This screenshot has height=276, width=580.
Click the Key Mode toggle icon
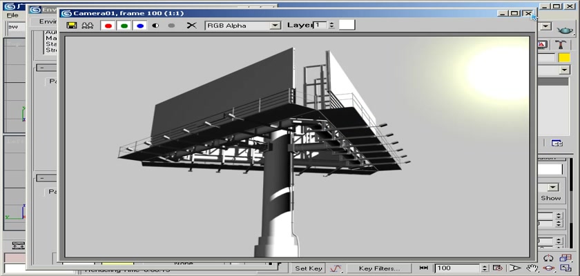(423, 268)
